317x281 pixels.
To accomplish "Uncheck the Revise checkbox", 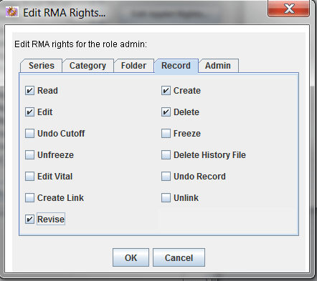I will point(29,220).
